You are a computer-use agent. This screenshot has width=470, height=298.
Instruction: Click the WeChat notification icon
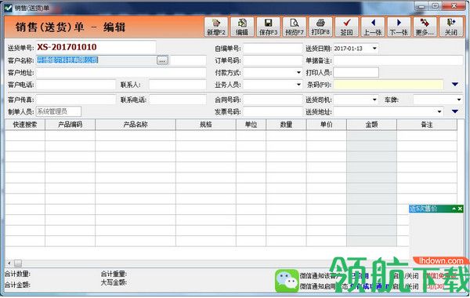(287, 281)
